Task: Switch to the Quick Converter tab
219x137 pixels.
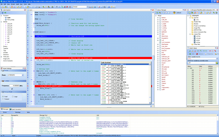Action: tap(15, 109)
